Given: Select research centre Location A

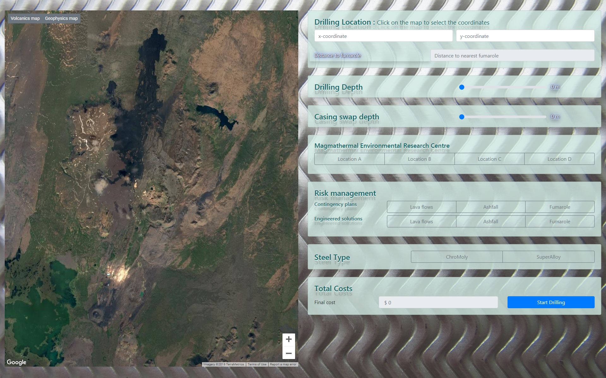Looking at the screenshot, I should pos(349,159).
